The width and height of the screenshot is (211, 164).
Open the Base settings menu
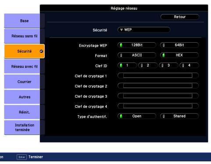pyautogui.click(x=22, y=21)
